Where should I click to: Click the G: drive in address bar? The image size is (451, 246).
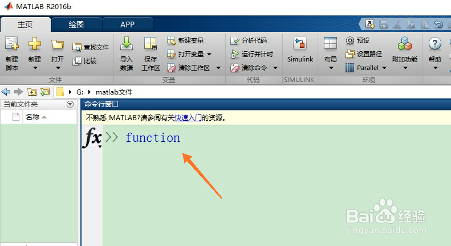pos(80,92)
